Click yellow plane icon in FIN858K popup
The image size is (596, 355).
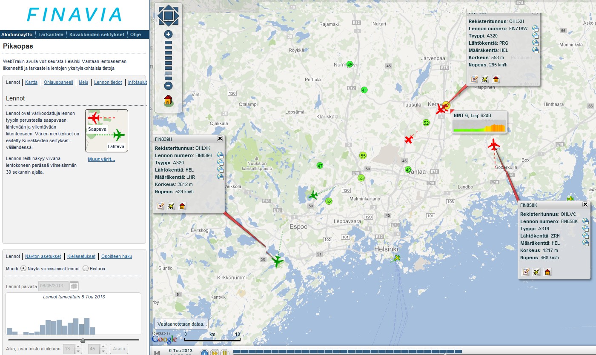point(536,272)
